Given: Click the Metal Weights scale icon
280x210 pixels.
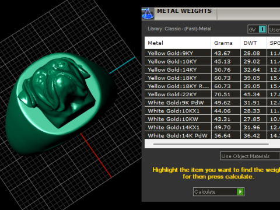Looking at the screenshot, I should click(x=148, y=13).
